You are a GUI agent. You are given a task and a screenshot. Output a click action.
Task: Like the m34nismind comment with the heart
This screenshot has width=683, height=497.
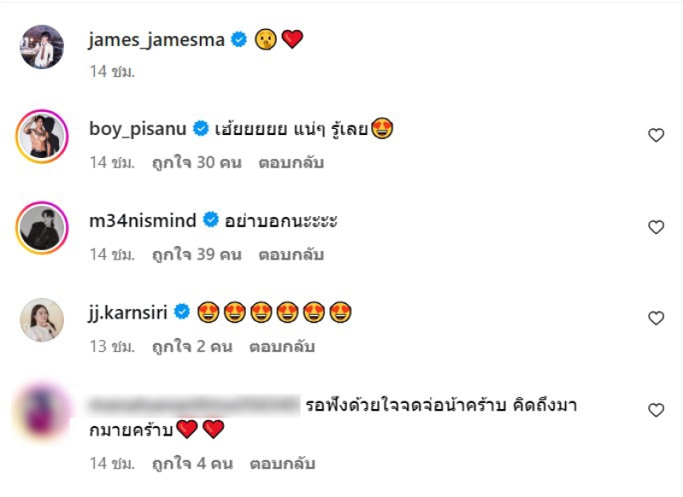pos(656,227)
